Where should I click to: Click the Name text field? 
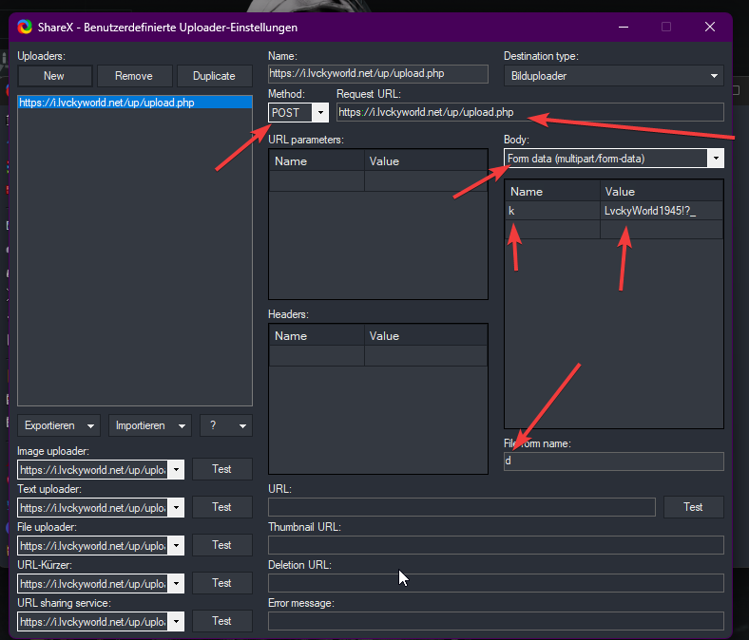coord(377,73)
